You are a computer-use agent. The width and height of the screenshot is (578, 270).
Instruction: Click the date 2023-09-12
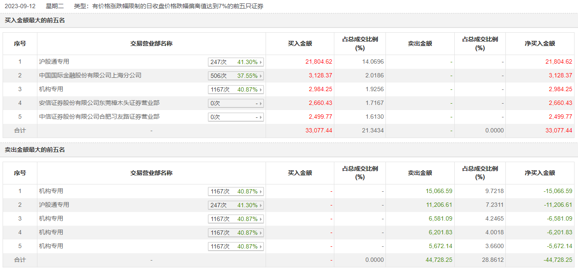20,6
